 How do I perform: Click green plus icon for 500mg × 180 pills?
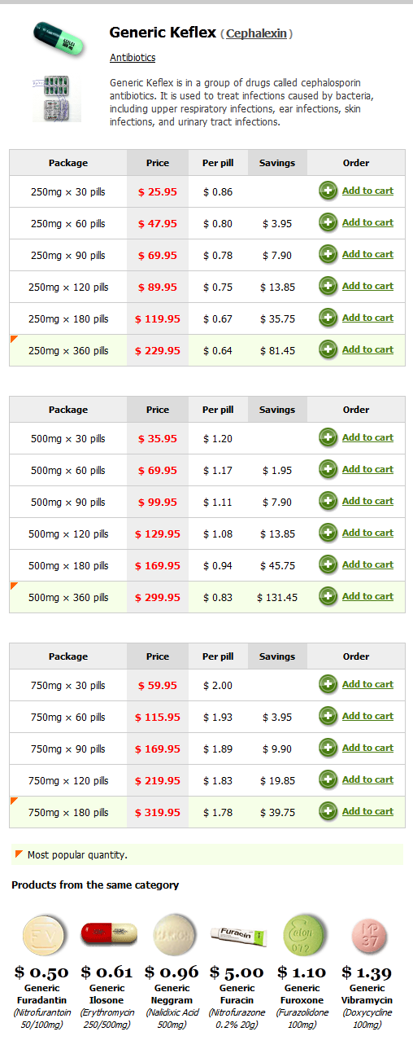click(328, 564)
